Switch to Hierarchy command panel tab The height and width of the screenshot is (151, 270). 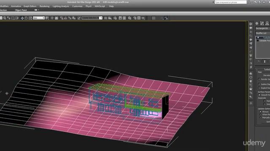click(x=267, y=23)
